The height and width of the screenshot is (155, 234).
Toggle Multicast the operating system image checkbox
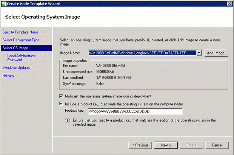(62, 96)
